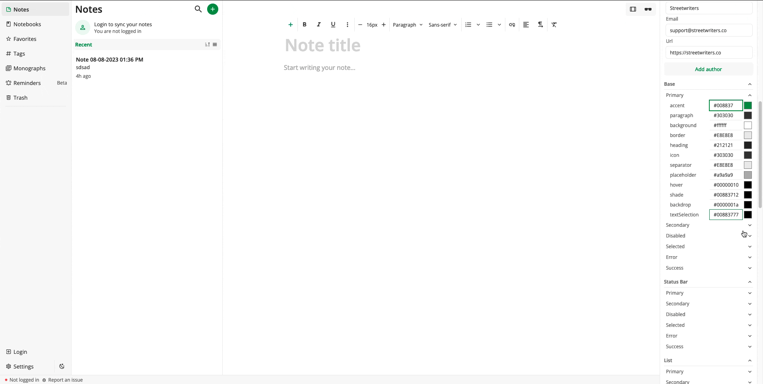Open Settings from the sidebar bottom
Screen dimensions: 763x384
click(23, 367)
